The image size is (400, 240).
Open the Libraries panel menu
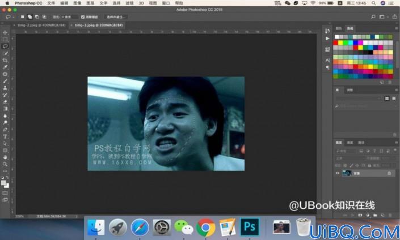(x=397, y=90)
